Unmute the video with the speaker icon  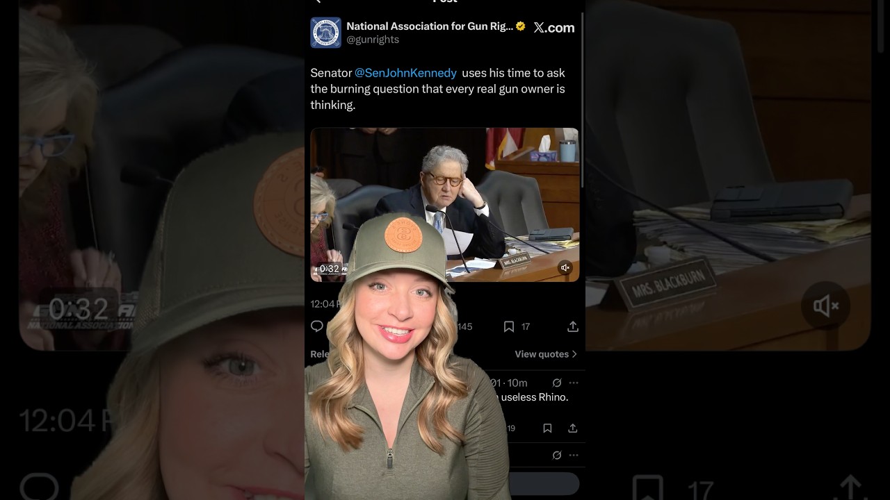pos(565,268)
